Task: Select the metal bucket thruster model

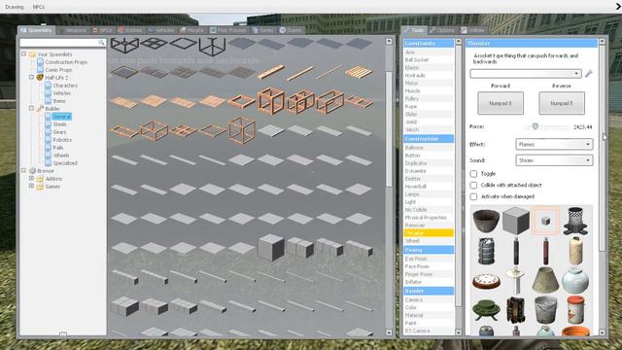Action: [546, 309]
